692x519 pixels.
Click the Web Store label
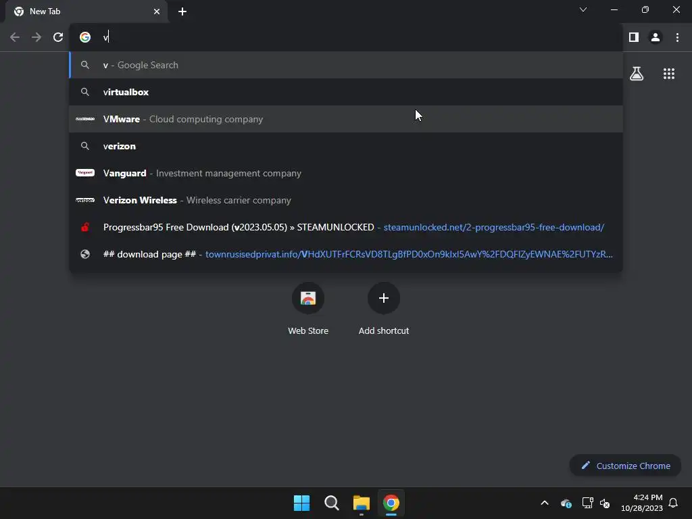coord(308,330)
